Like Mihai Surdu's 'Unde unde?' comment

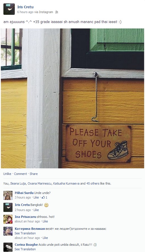point(36,197)
